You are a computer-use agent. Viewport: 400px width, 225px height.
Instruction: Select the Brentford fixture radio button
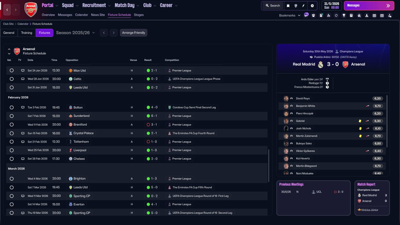[x=12, y=125]
